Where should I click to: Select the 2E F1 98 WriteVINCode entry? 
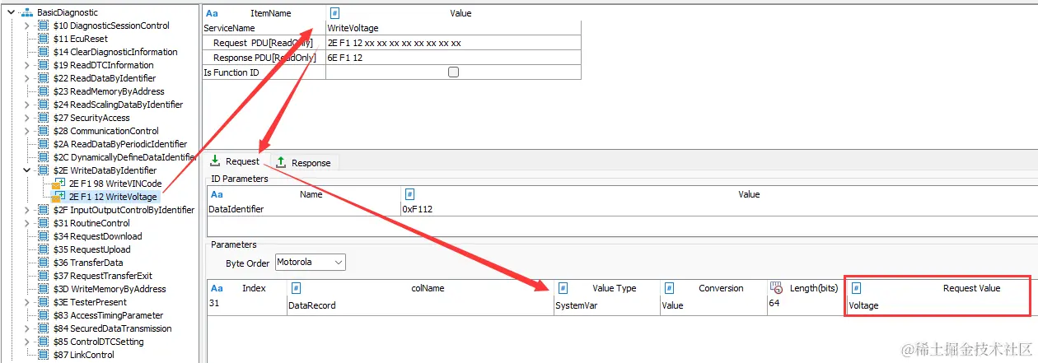coord(115,184)
